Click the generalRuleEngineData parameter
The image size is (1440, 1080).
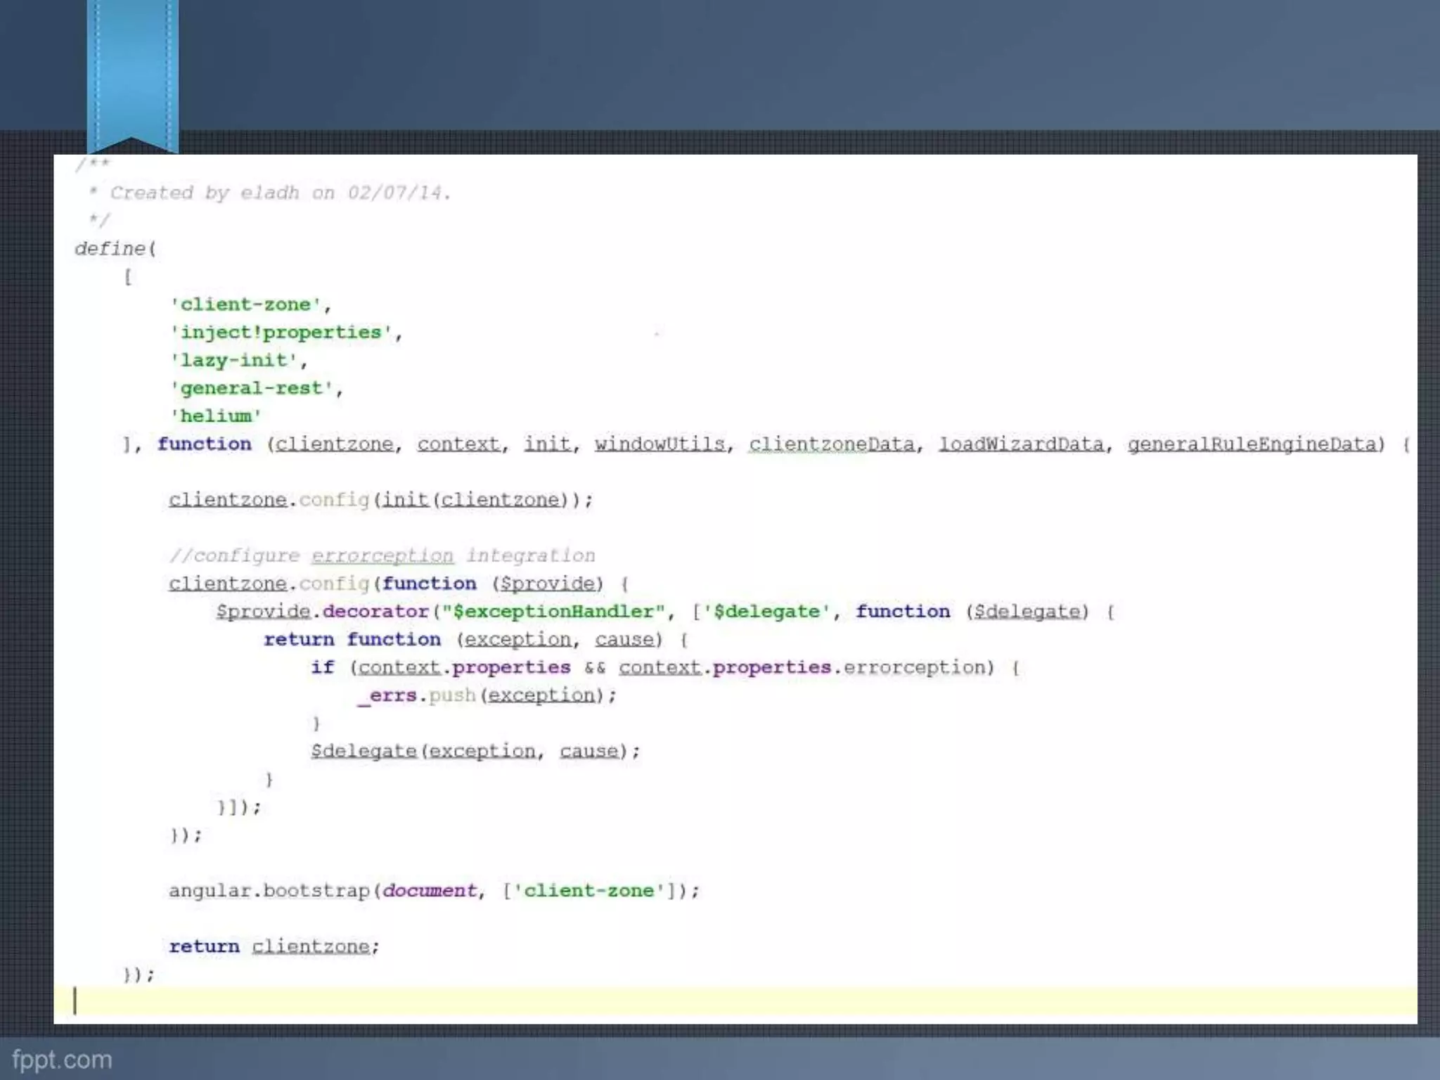(x=1252, y=444)
